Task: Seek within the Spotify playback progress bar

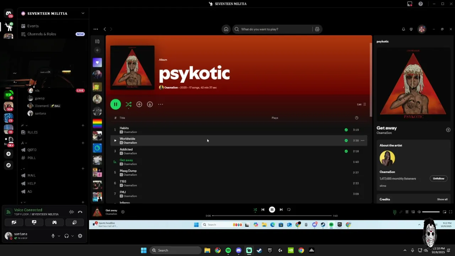Action: (x=272, y=216)
